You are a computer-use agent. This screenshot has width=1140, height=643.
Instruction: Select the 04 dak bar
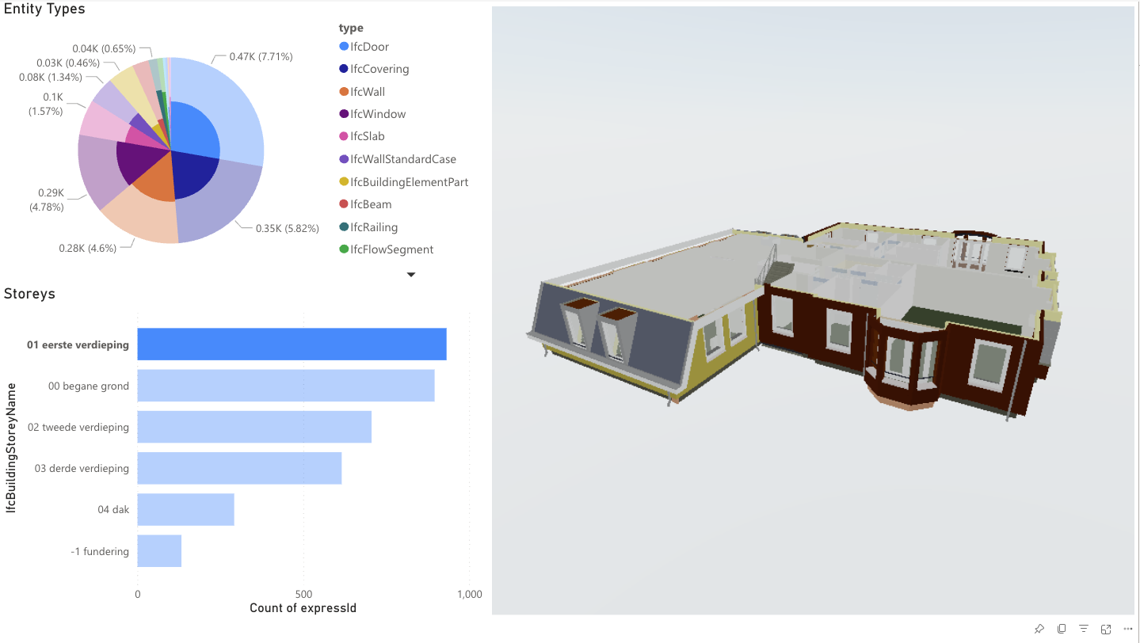click(184, 509)
